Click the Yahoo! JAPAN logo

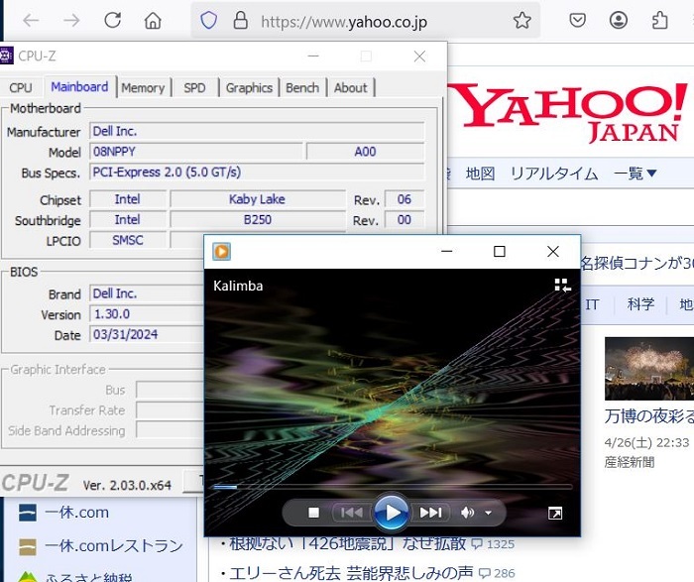click(x=569, y=113)
